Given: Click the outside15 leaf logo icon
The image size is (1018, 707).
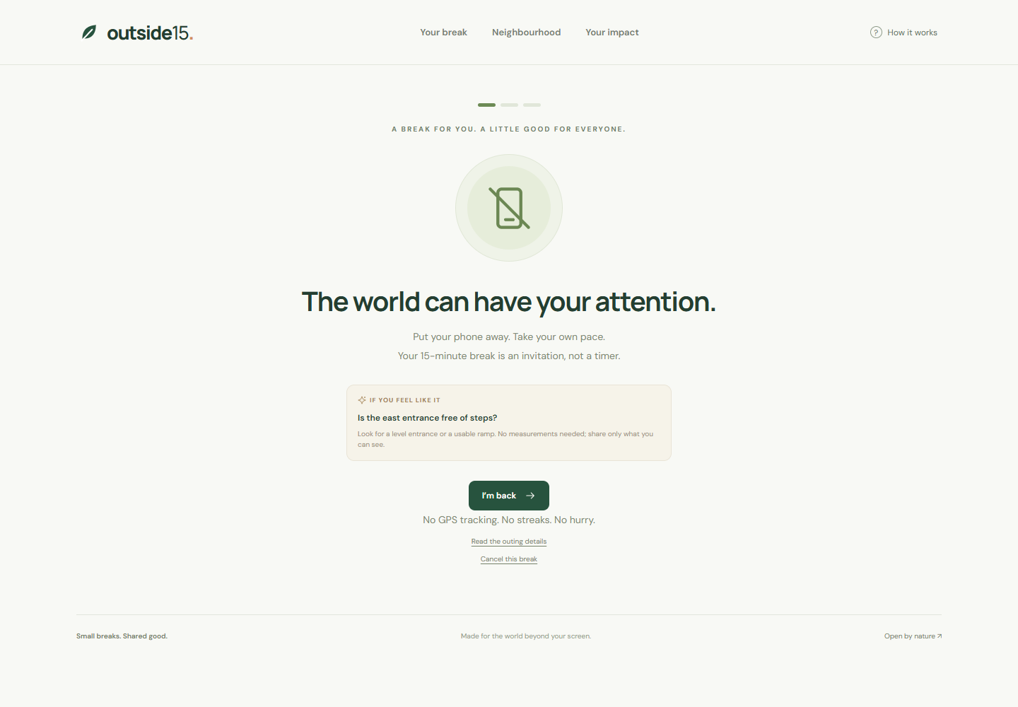Looking at the screenshot, I should click(x=89, y=33).
